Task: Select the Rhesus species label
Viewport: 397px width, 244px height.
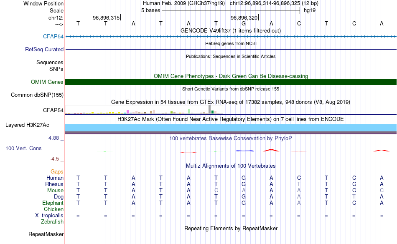Action: tap(54, 184)
